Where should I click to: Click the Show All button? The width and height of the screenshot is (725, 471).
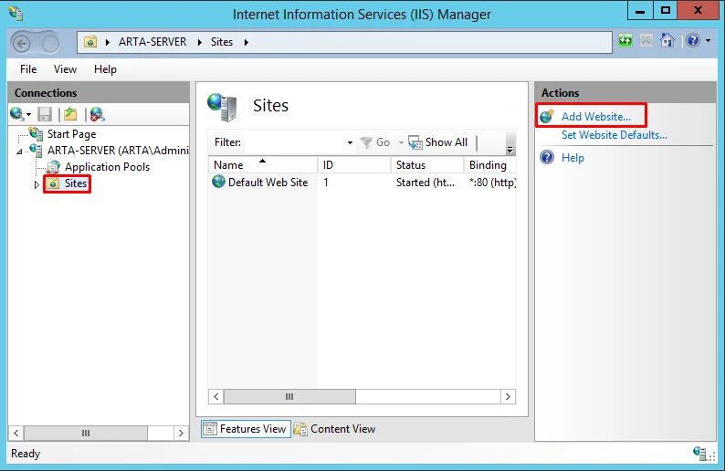(438, 142)
